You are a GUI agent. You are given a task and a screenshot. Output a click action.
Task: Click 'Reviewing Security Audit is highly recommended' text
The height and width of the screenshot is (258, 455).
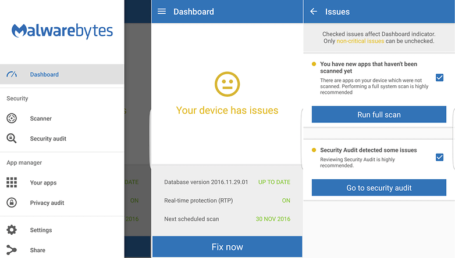coord(357,162)
